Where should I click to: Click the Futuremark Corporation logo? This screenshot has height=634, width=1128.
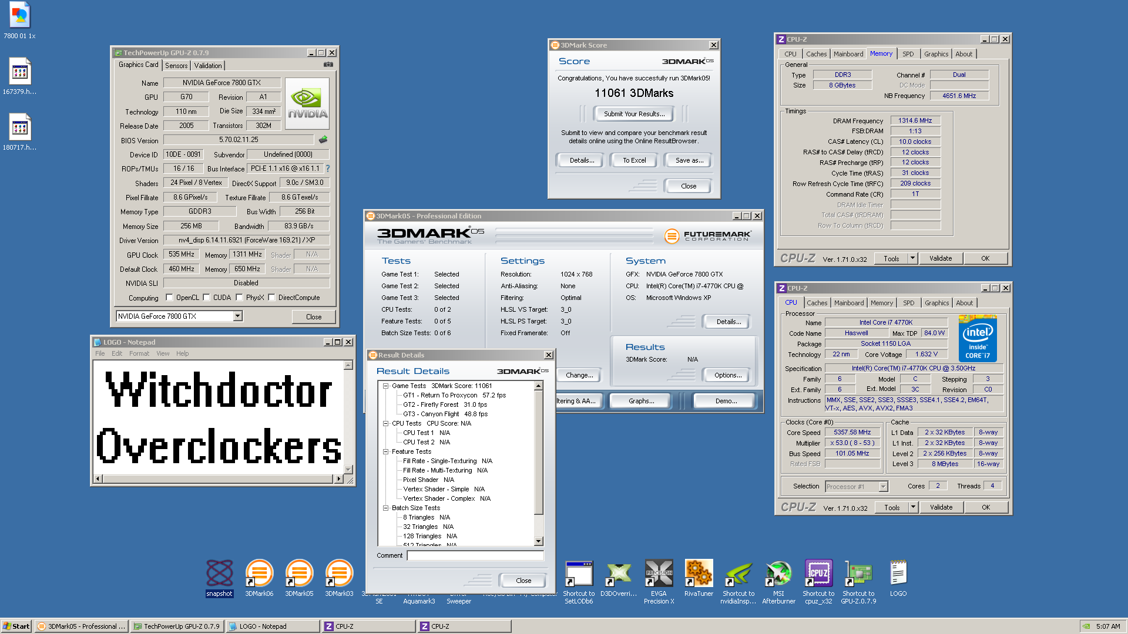[x=707, y=236]
